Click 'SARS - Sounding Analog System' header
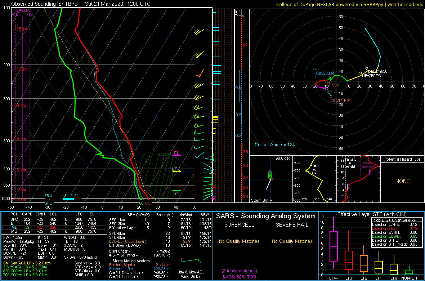This screenshot has height=281, width=425. coord(266,216)
